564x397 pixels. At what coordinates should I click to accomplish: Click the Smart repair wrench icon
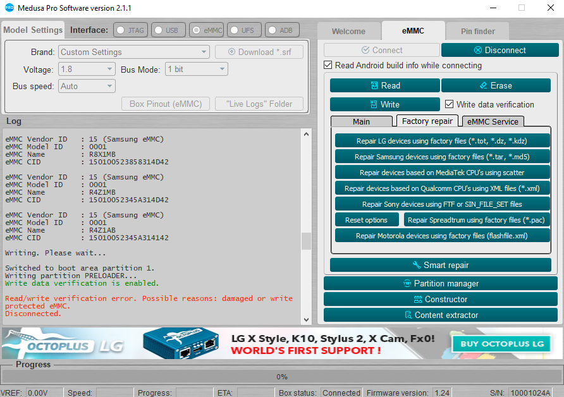416,265
